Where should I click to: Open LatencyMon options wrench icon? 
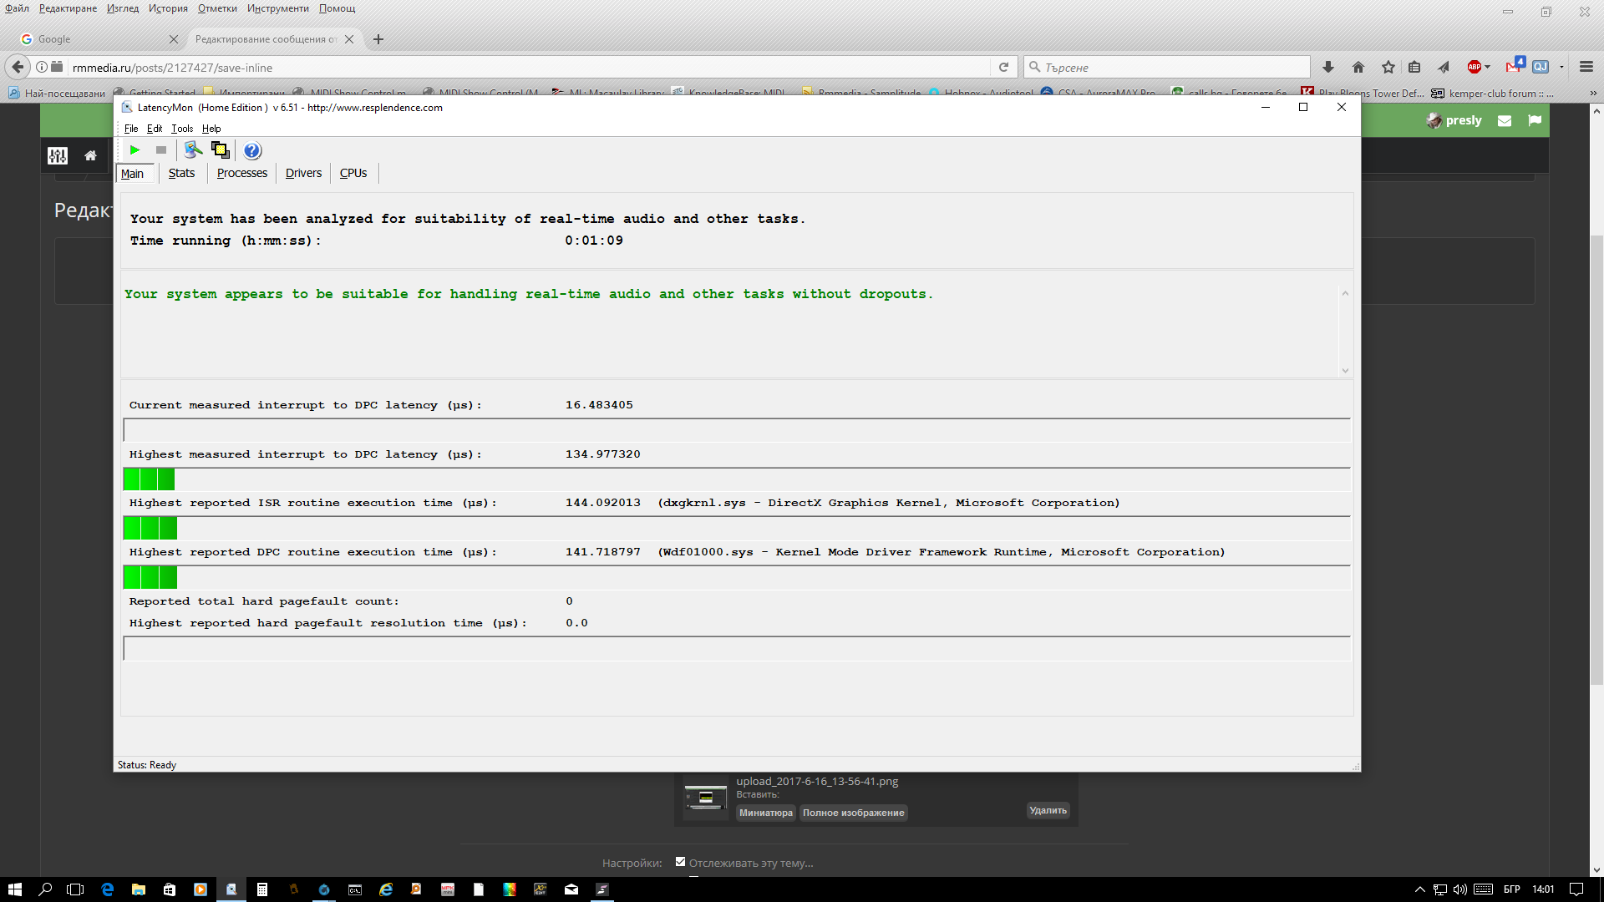pos(193,150)
